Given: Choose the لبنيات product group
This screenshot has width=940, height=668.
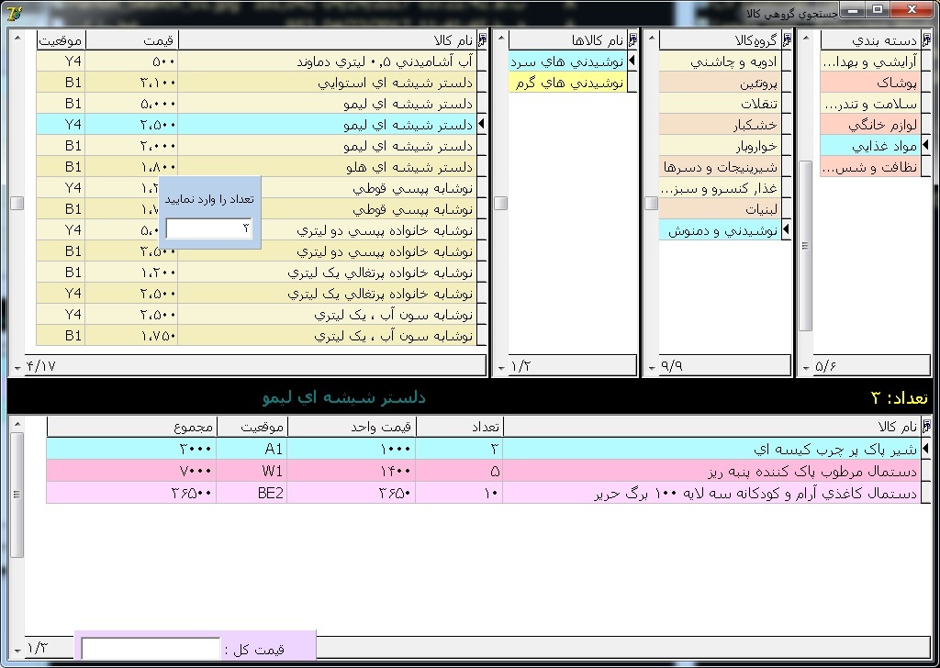Looking at the screenshot, I should pos(725,209).
